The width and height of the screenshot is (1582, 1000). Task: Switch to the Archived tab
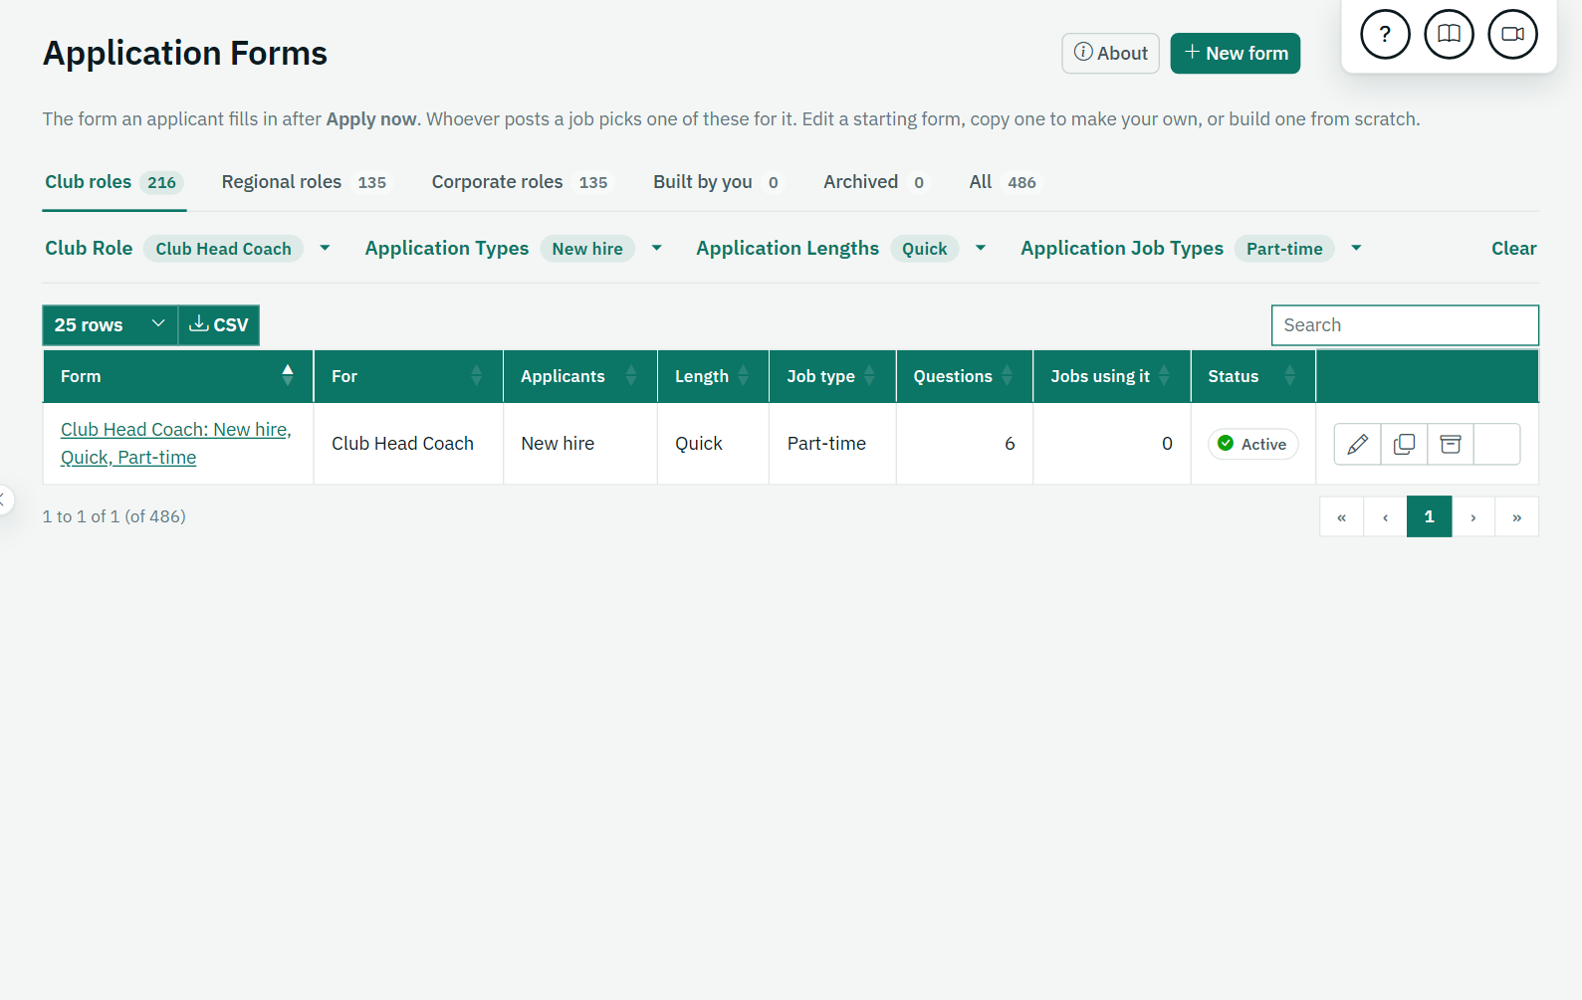[875, 182]
